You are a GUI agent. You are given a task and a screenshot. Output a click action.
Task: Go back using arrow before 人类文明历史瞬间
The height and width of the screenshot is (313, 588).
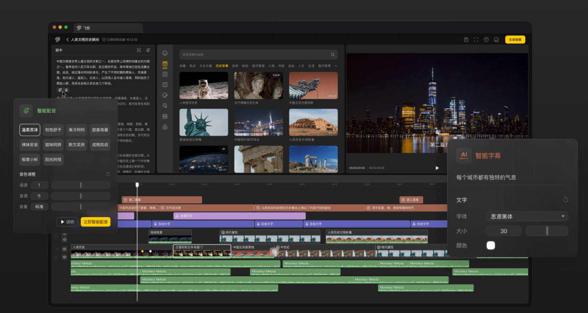(x=67, y=40)
